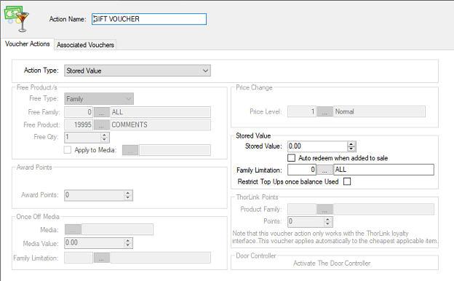This screenshot has height=281, width=454.
Task: Click the Award Points value field
Action: coord(95,195)
